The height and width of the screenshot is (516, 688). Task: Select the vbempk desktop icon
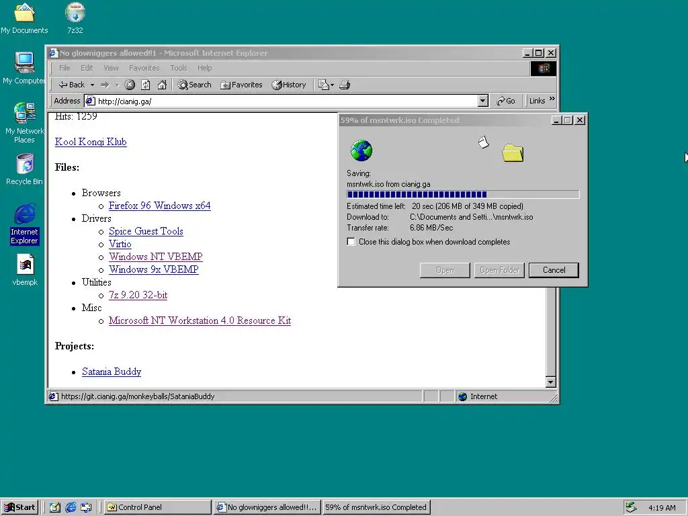coord(25,271)
